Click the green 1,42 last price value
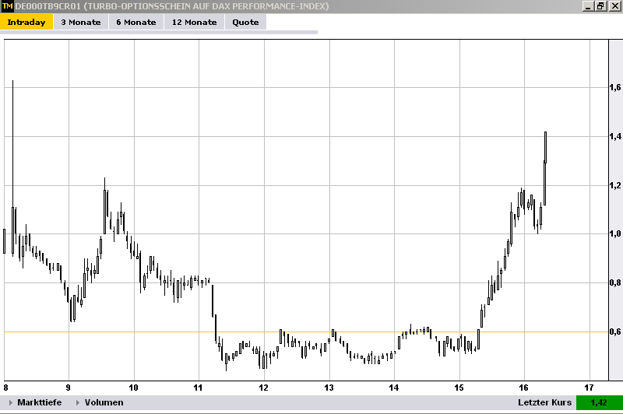This screenshot has height=414, width=623. click(x=599, y=402)
